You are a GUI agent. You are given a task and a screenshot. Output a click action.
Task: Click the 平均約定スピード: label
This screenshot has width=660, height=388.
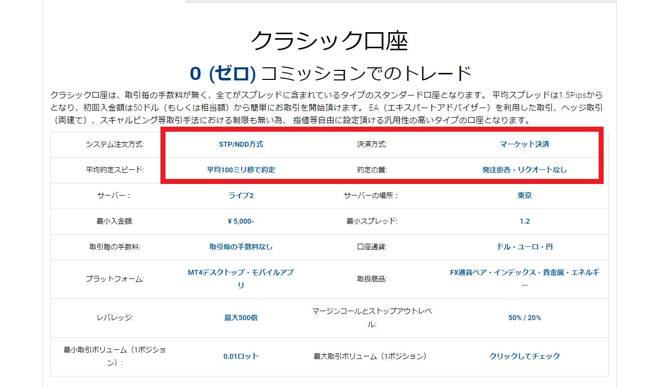115,170
